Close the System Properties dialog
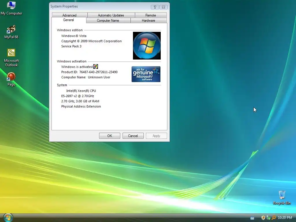The width and height of the screenshot is (296, 222). [164, 7]
